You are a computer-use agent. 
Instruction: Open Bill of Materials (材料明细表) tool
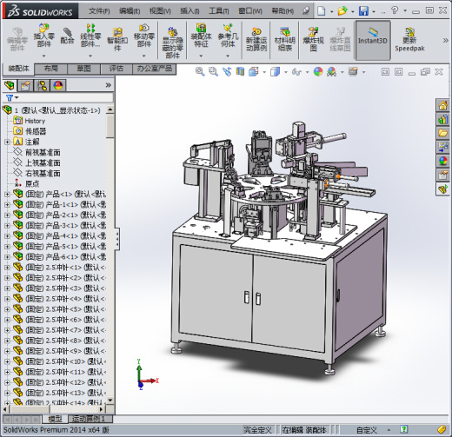[285, 39]
